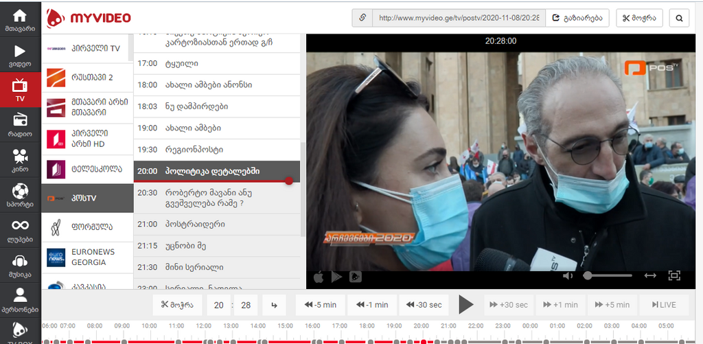
Task: Rewind using the -1 min button
Action: point(371,305)
